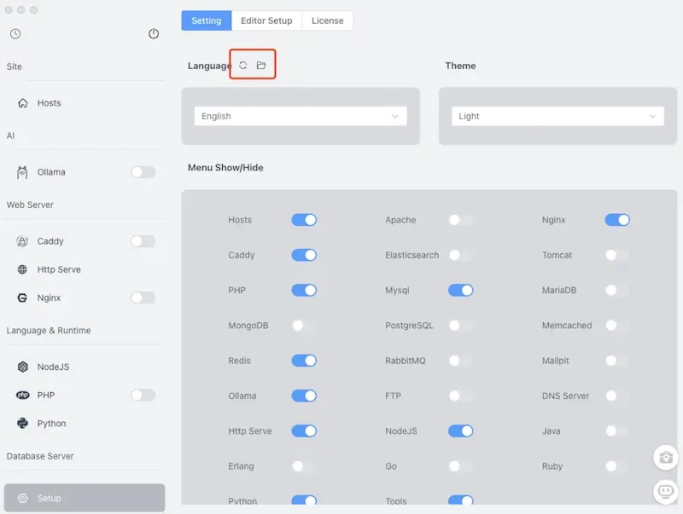
Task: Disable the Caddy menu visibility switch
Action: pos(304,255)
